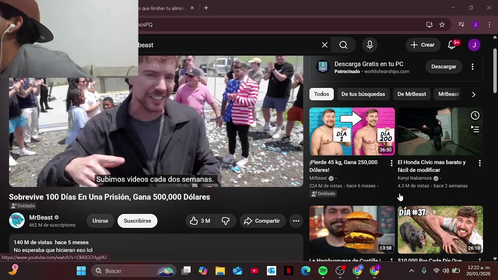This screenshot has height=280, width=498.
Task: Subscribe with the Suscribirse button
Action: tap(137, 221)
